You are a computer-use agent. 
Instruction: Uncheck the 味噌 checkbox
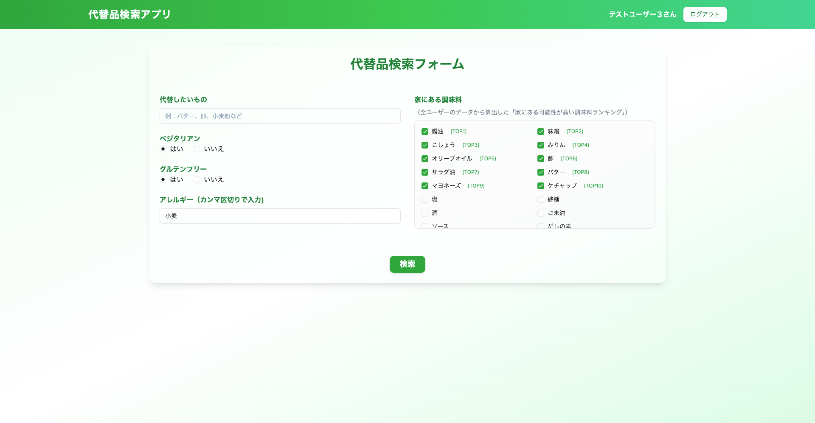pos(541,132)
